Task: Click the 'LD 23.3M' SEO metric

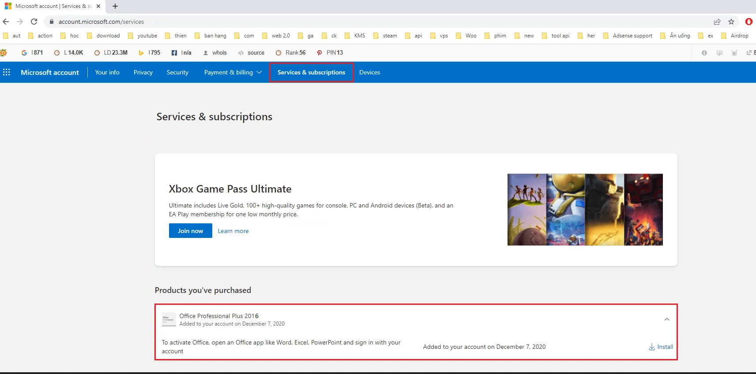Action: (x=111, y=52)
